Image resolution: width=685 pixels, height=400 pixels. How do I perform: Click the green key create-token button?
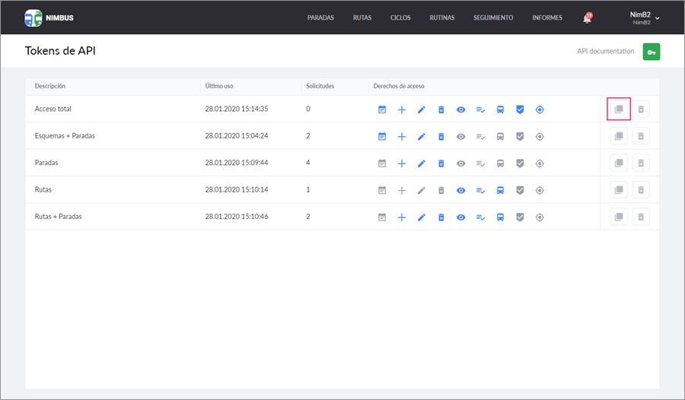pyautogui.click(x=651, y=52)
